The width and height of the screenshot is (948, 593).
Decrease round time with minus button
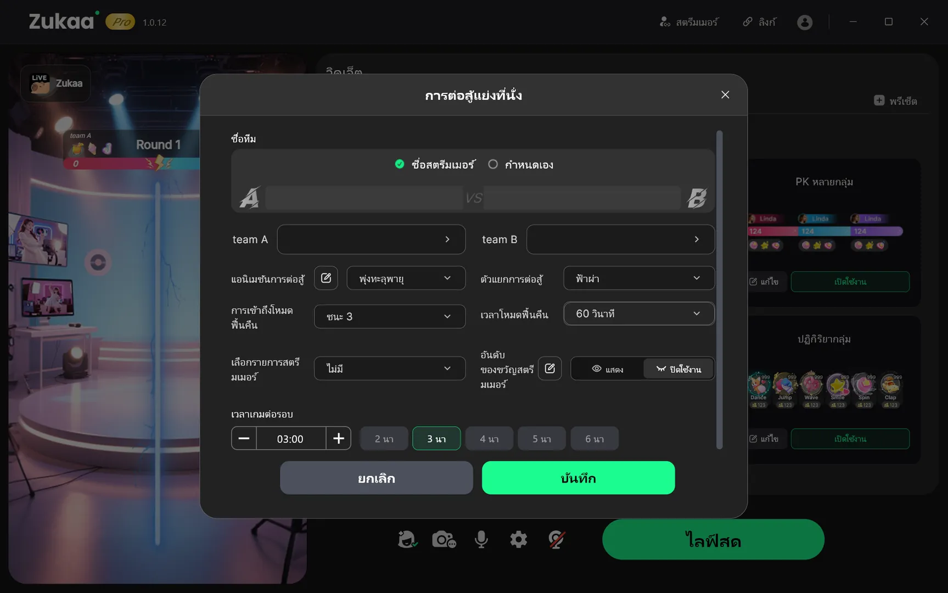(x=244, y=438)
